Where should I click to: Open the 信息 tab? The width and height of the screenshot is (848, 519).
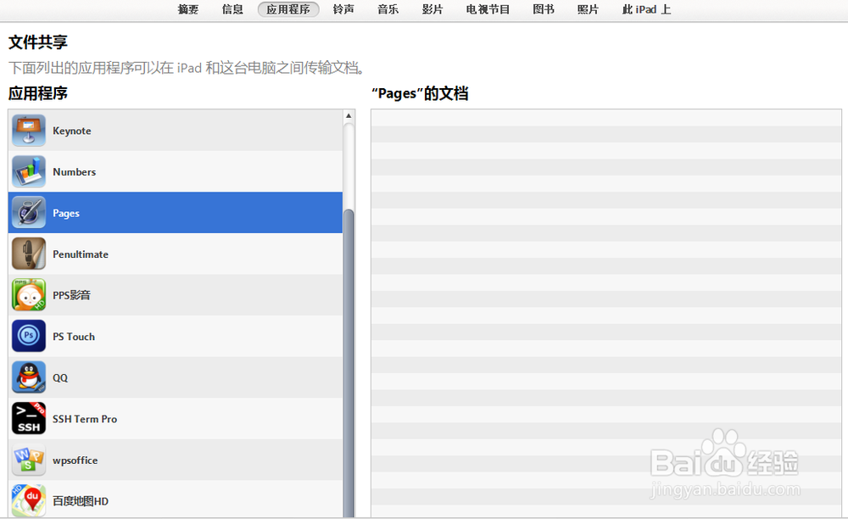[x=232, y=10]
